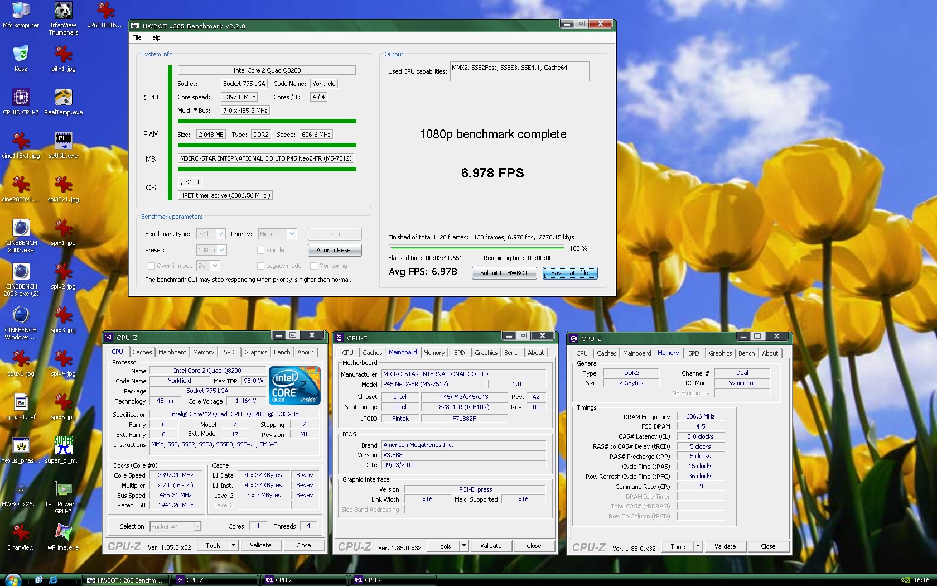Launch super_pi_mod desktop icon

click(x=63, y=450)
